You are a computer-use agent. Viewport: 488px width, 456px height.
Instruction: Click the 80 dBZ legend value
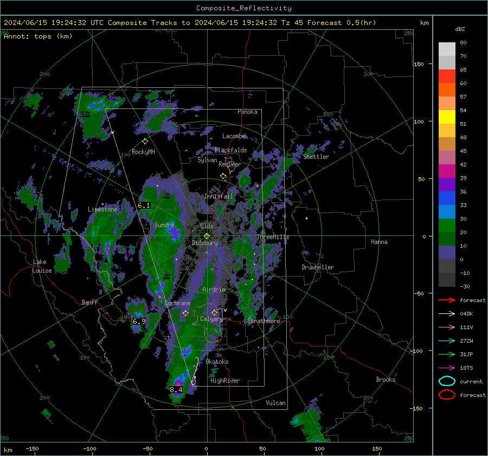(x=463, y=43)
